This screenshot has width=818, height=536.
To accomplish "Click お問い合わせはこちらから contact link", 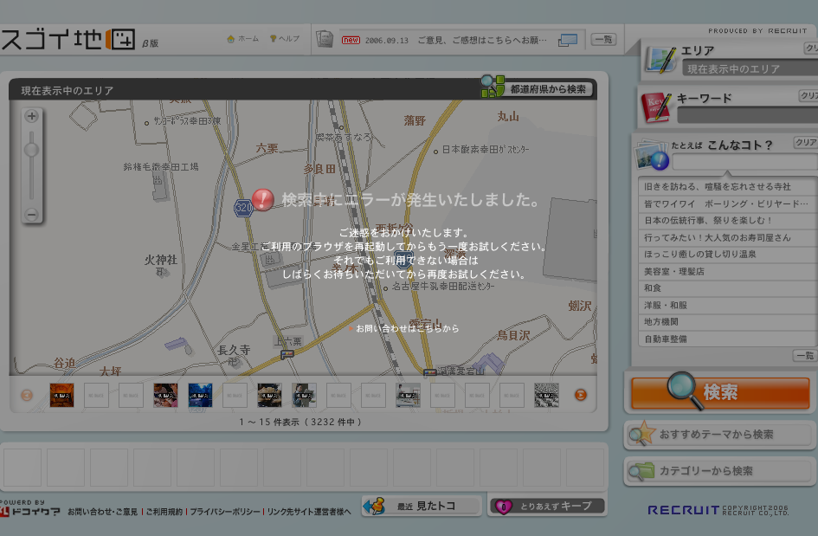I will (x=407, y=328).
